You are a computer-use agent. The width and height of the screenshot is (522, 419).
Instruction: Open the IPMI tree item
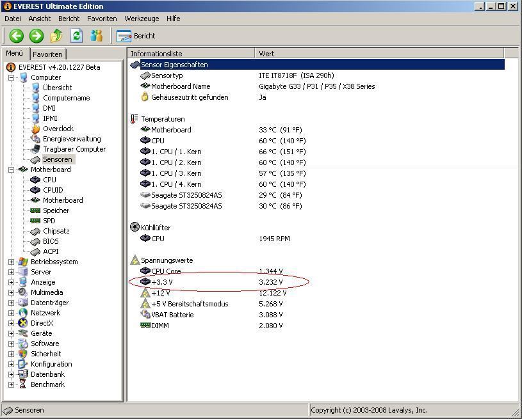pyautogui.click(x=50, y=118)
